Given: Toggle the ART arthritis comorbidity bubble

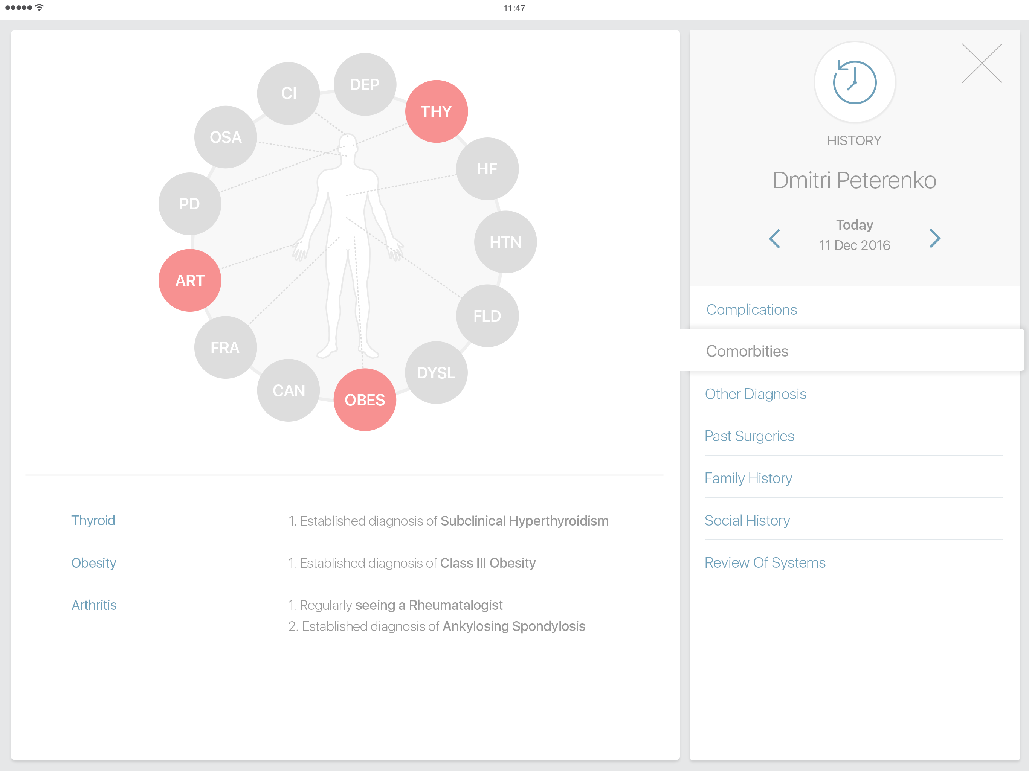Looking at the screenshot, I should click(190, 280).
